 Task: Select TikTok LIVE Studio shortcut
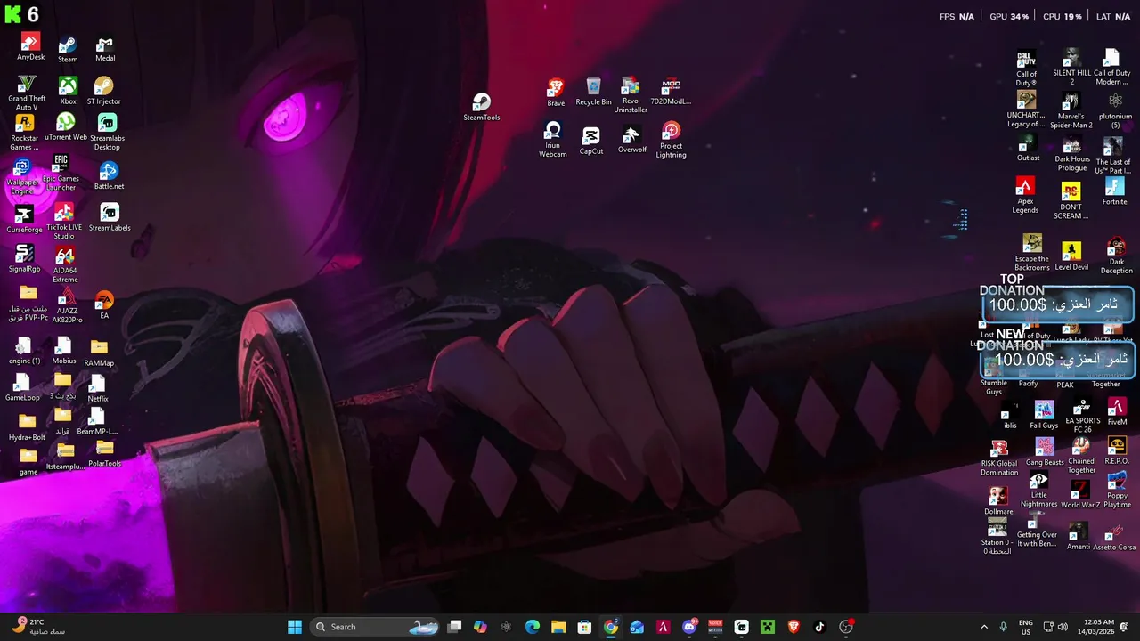coord(63,222)
